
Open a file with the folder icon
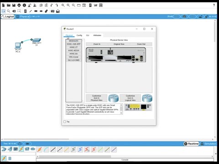[x=9, y=5]
